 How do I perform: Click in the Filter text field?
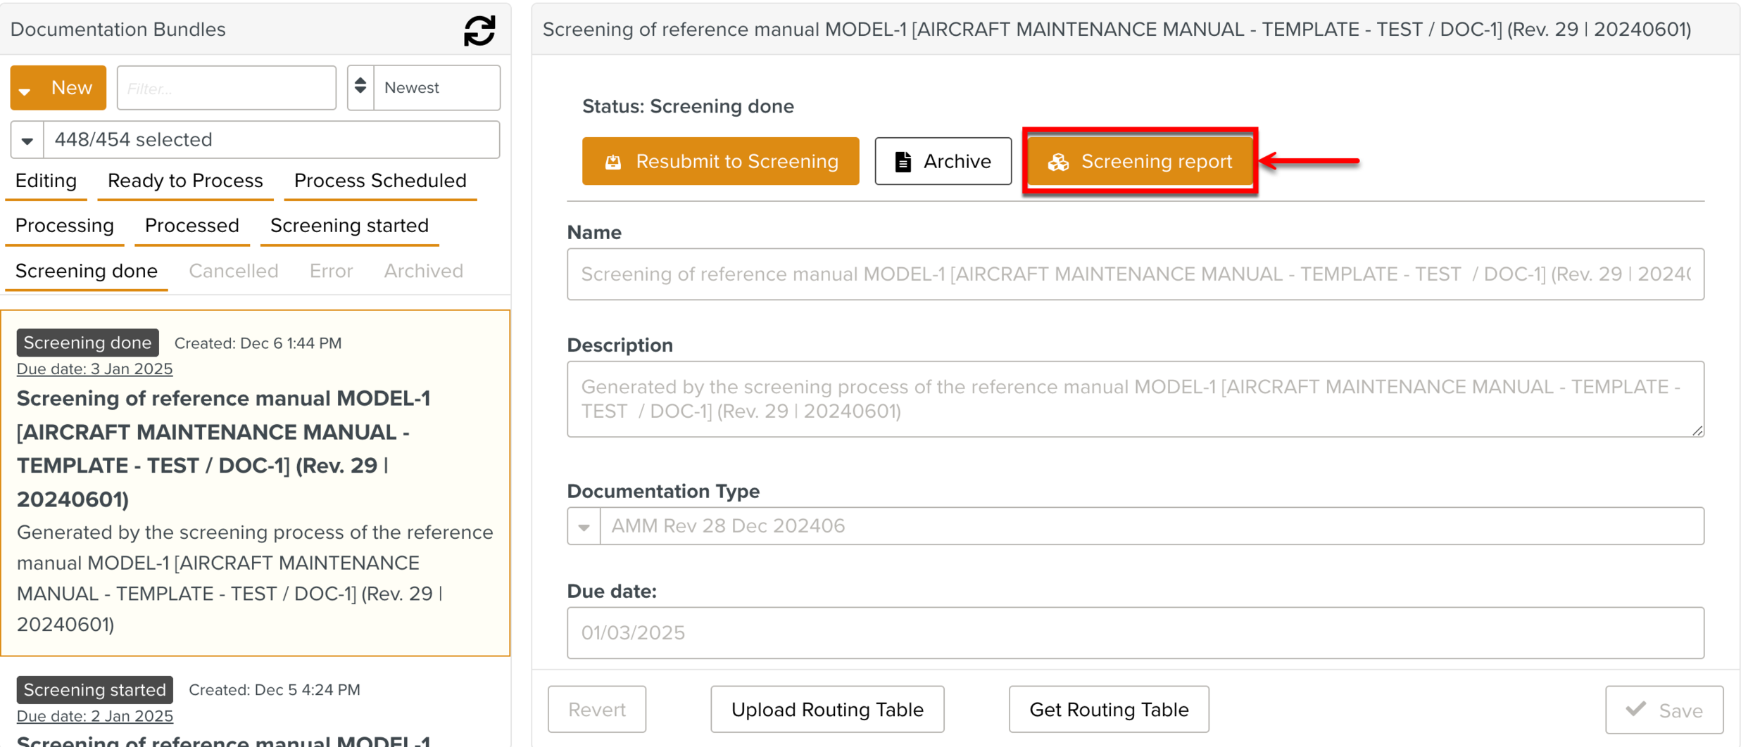pyautogui.click(x=226, y=88)
